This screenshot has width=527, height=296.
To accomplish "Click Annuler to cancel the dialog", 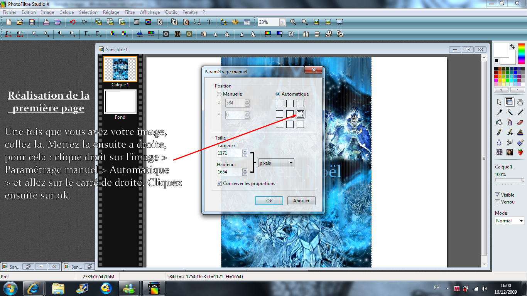I will (301, 201).
